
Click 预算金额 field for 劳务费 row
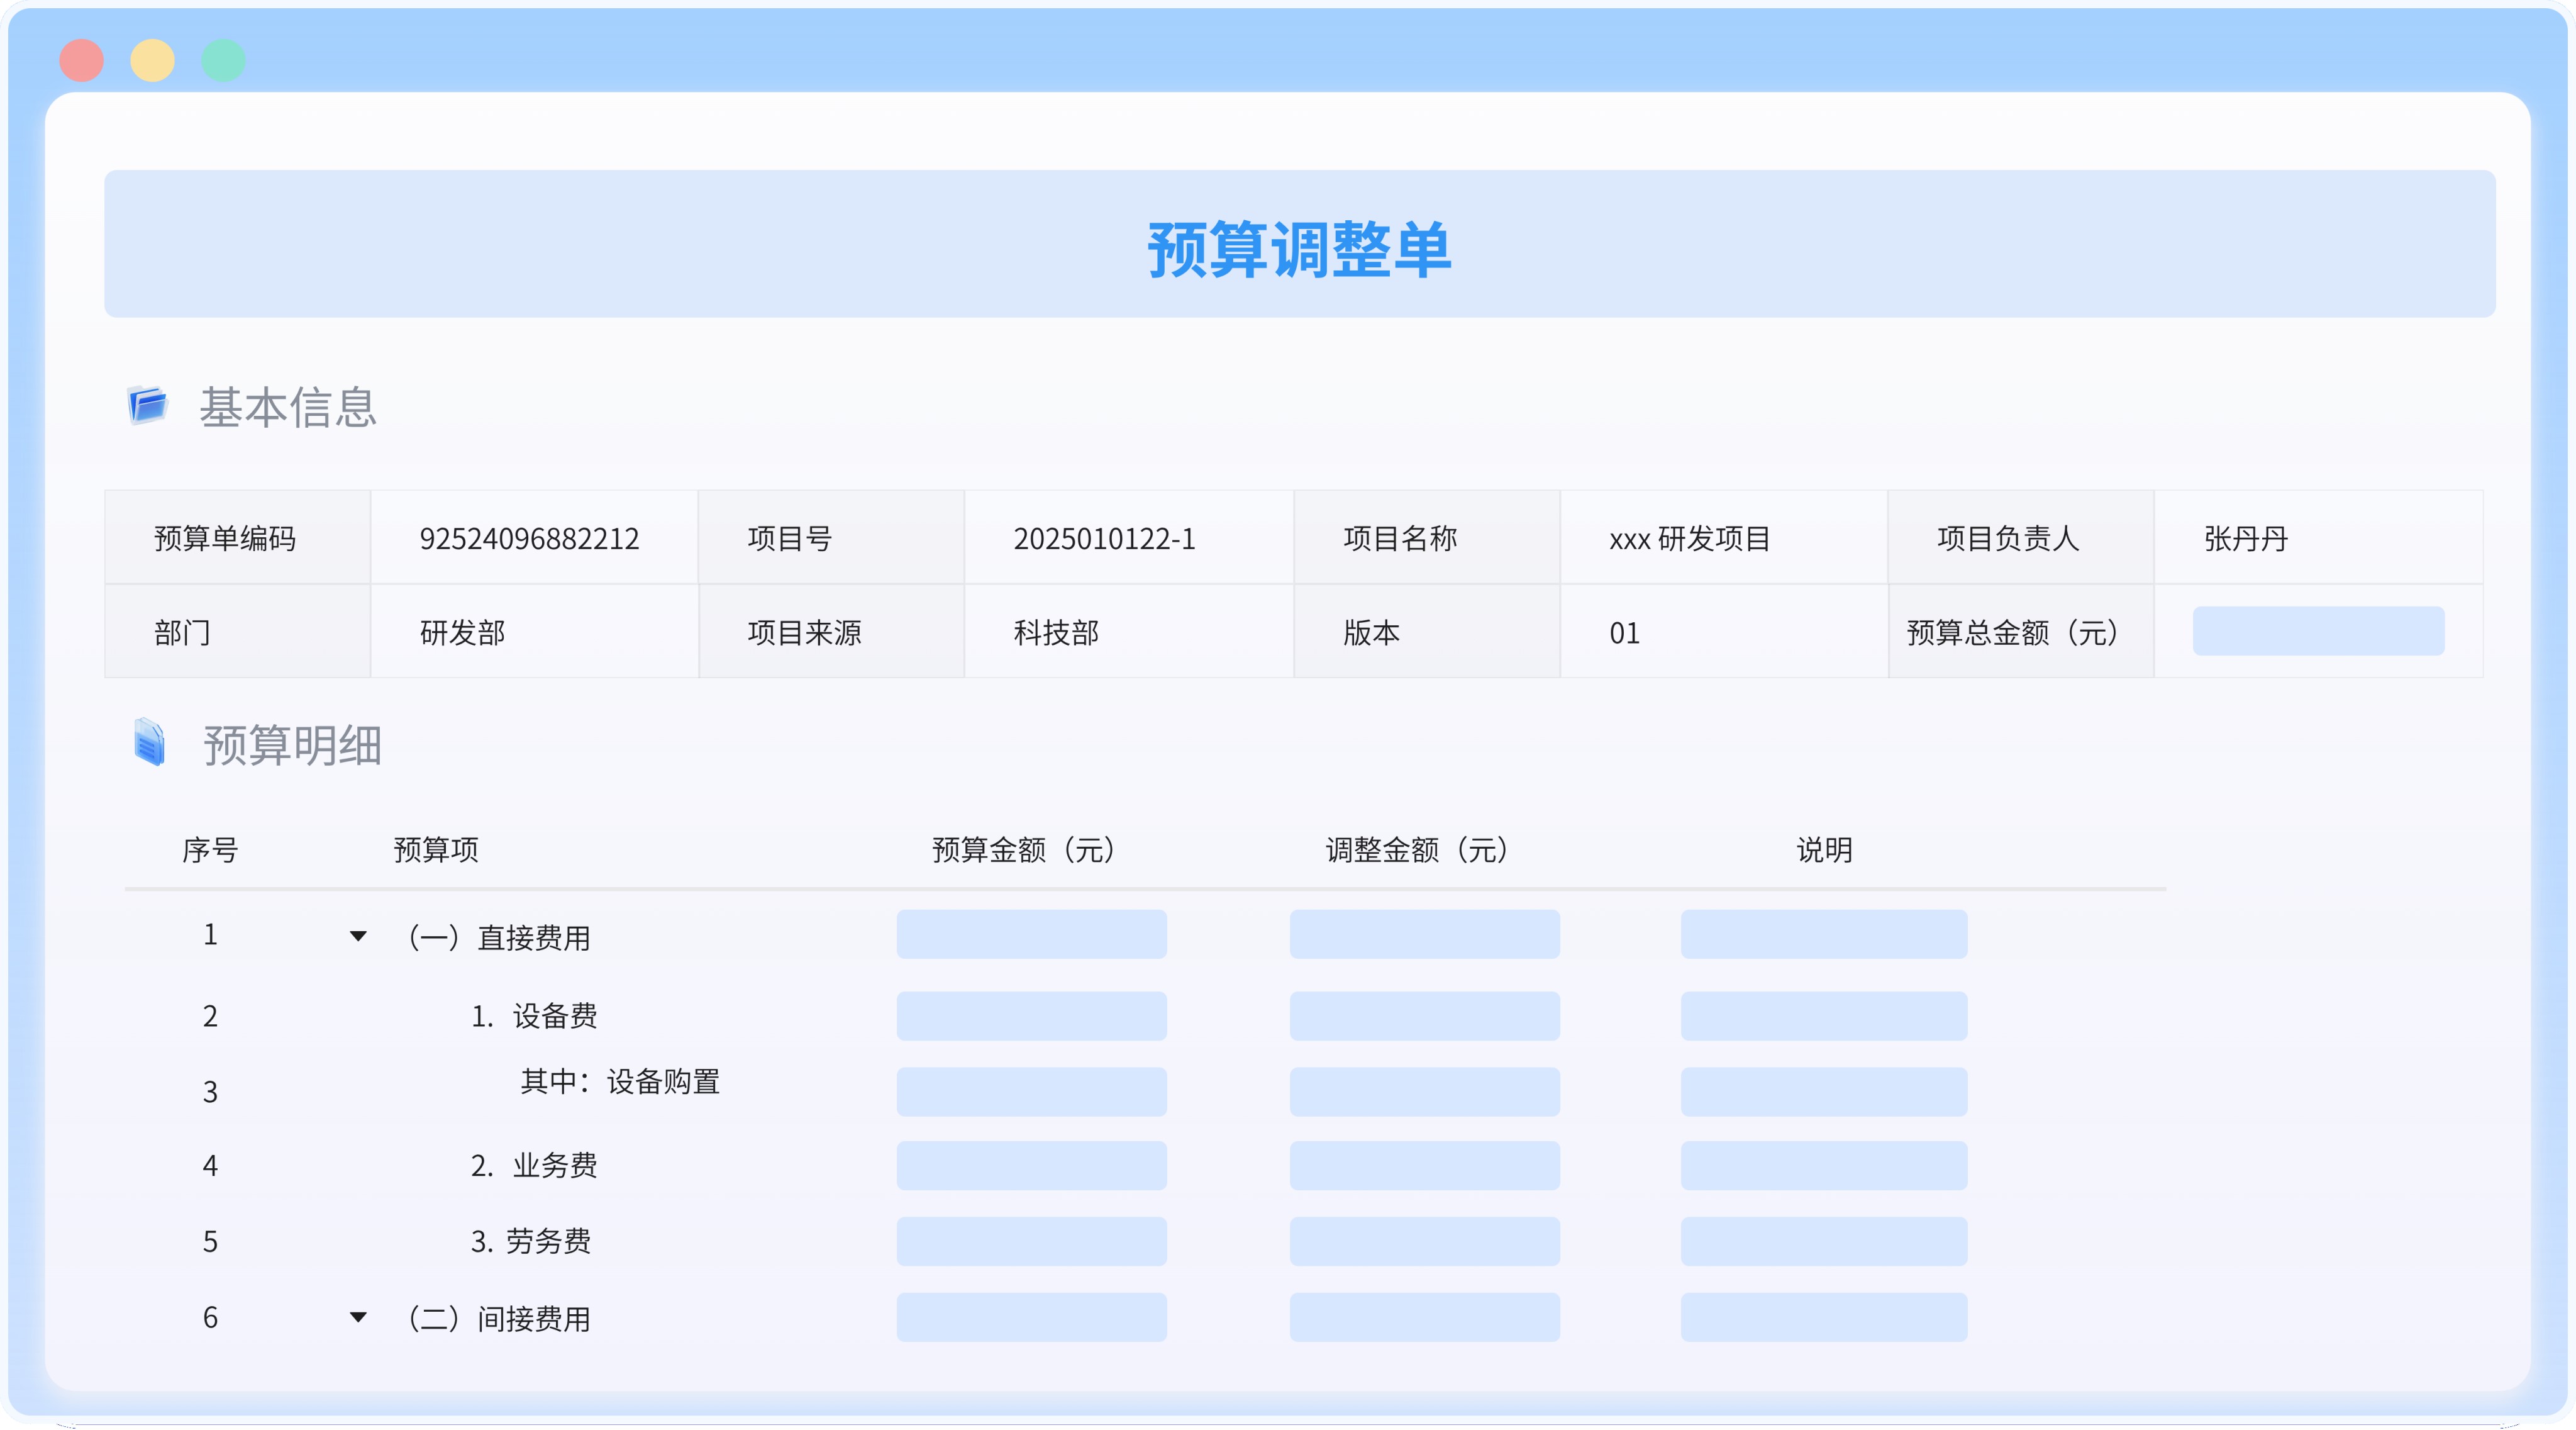(1031, 1242)
